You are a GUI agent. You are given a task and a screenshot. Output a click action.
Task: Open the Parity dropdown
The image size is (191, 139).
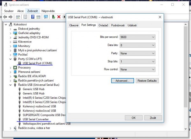(138, 53)
